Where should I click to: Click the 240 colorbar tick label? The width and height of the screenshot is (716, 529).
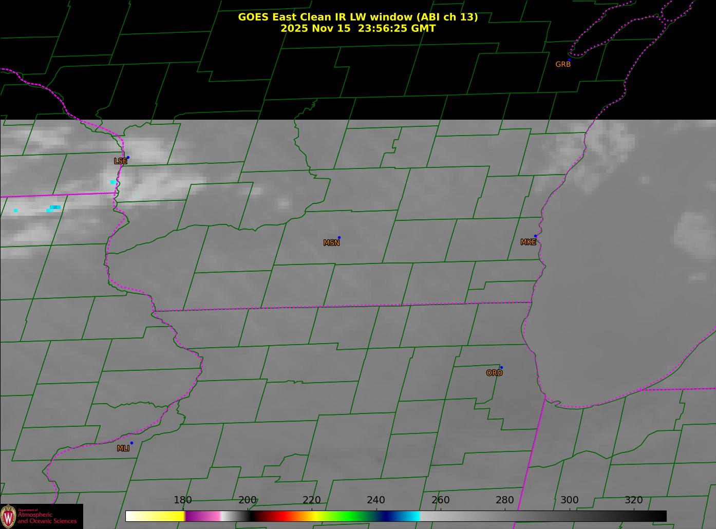(x=376, y=500)
